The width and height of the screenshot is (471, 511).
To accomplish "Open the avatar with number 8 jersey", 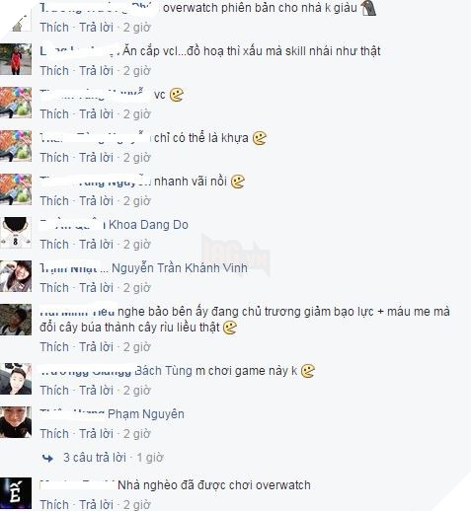I will point(16,233).
